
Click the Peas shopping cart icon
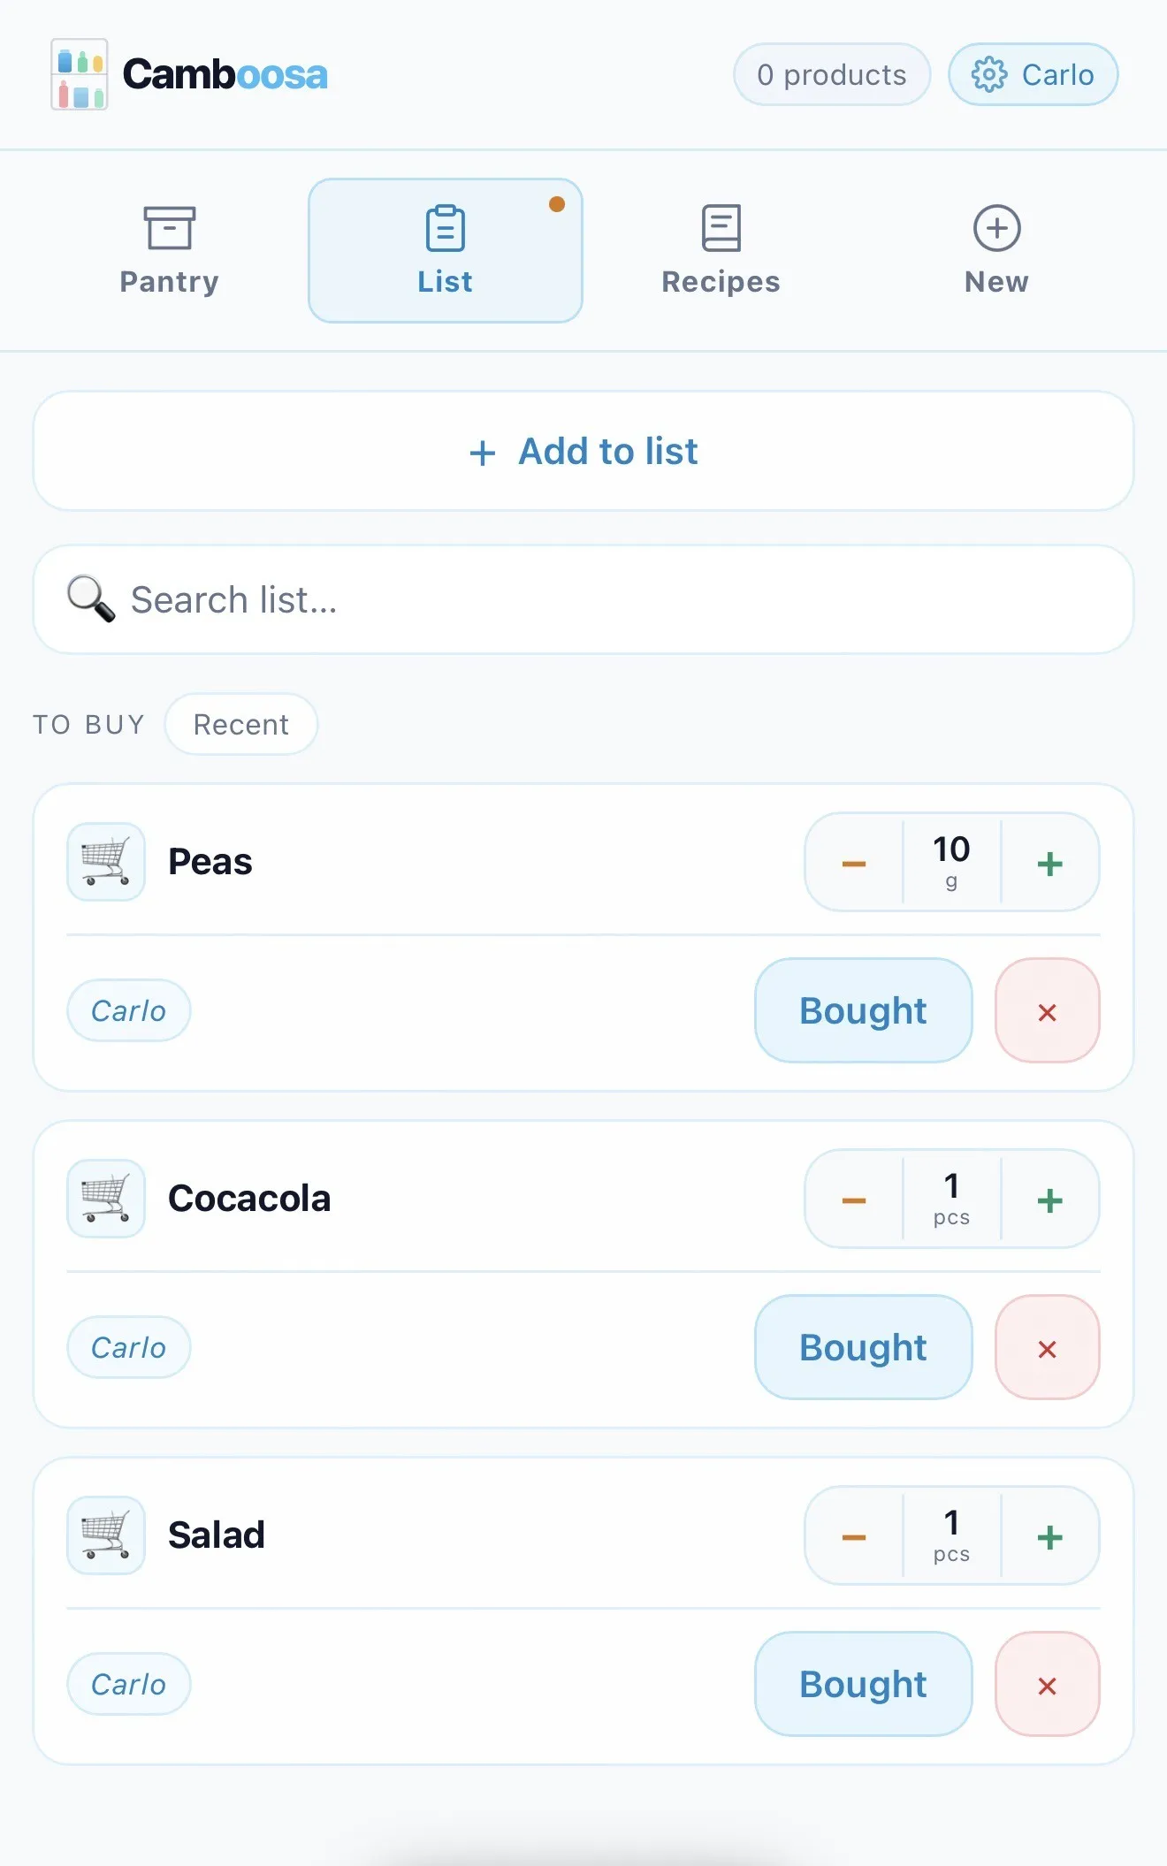(106, 862)
